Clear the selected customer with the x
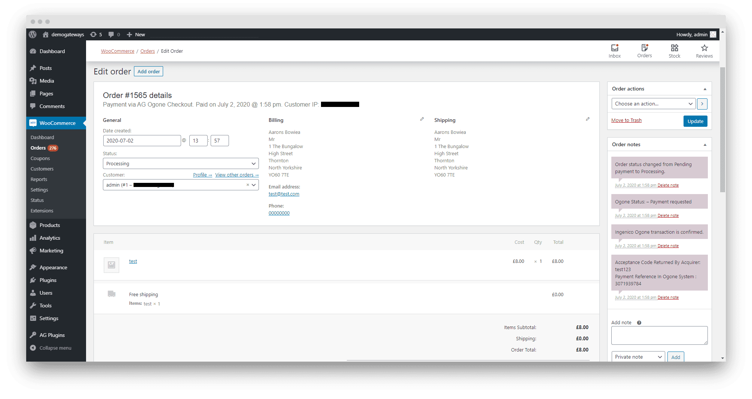The width and height of the screenshot is (752, 399). pyautogui.click(x=248, y=185)
